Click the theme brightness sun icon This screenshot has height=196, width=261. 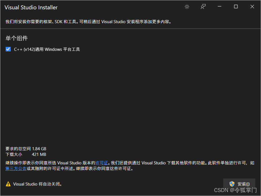coord(187,6)
